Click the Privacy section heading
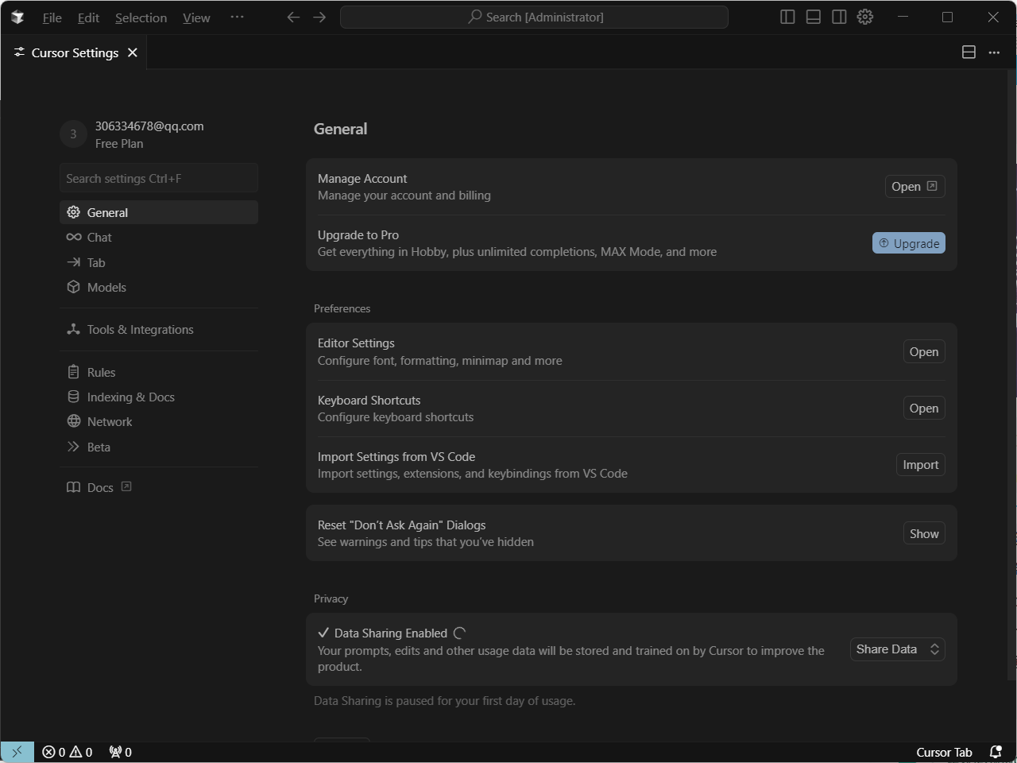This screenshot has height=763, width=1017. [x=331, y=598]
